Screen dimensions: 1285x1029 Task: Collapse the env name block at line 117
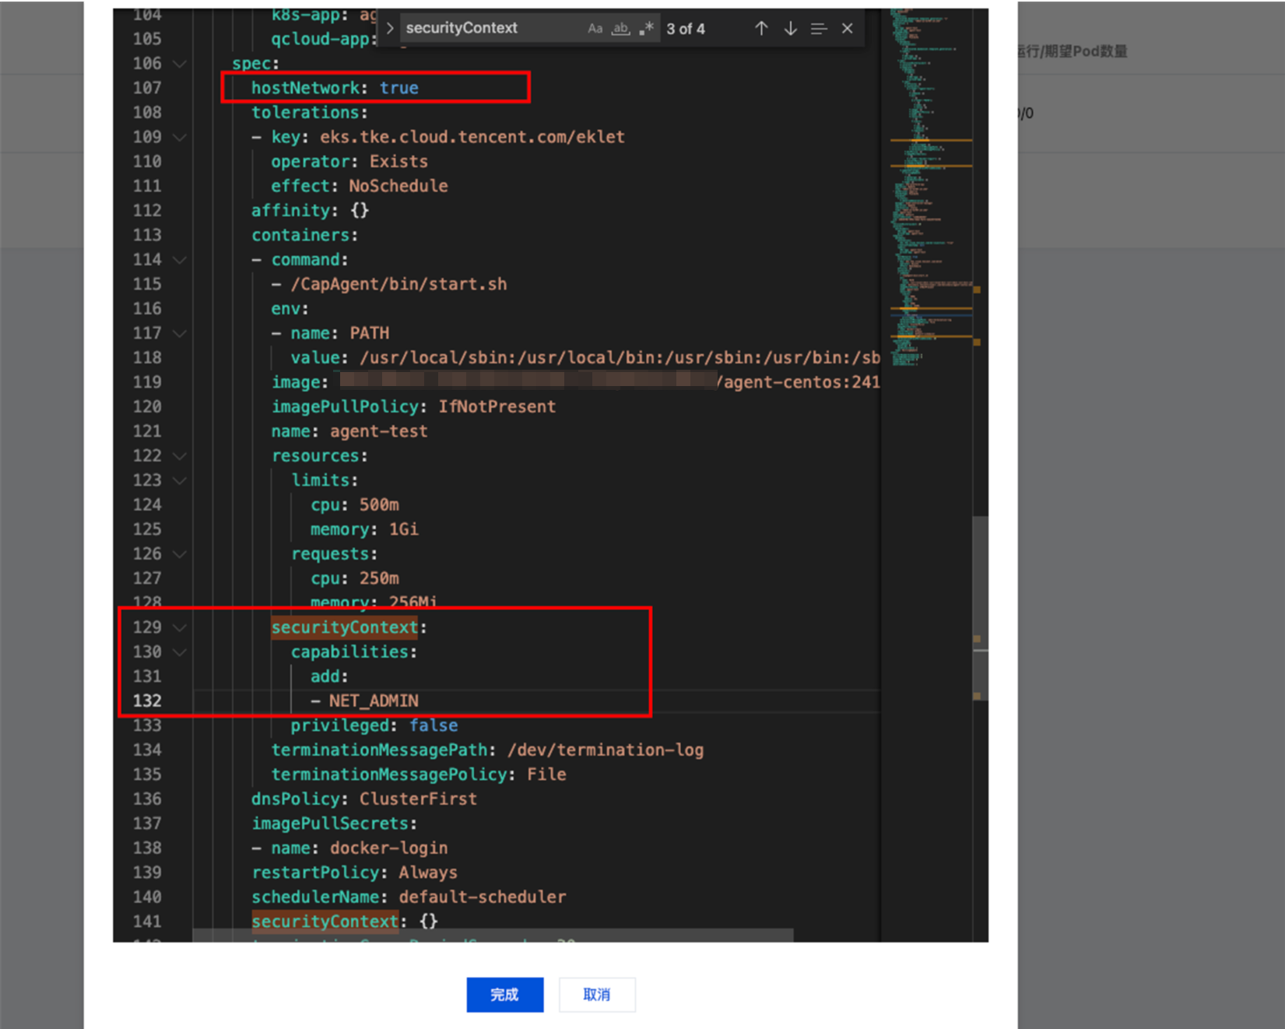180,333
